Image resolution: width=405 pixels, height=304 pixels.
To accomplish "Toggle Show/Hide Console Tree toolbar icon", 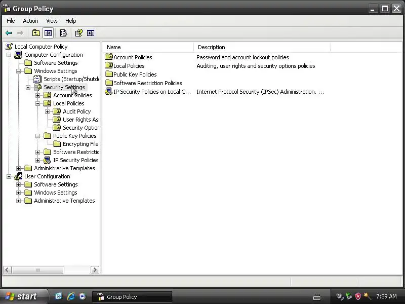I will (48, 33).
